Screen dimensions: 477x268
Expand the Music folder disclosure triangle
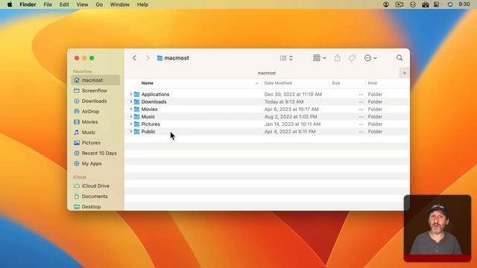pos(131,116)
